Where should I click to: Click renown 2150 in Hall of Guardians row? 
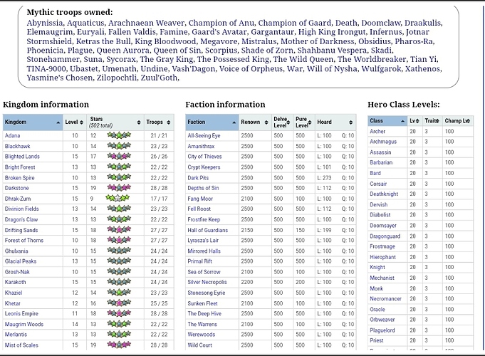pos(247,230)
